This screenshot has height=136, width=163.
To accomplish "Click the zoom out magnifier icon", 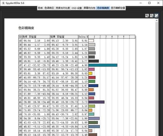I will tap(152, 16).
